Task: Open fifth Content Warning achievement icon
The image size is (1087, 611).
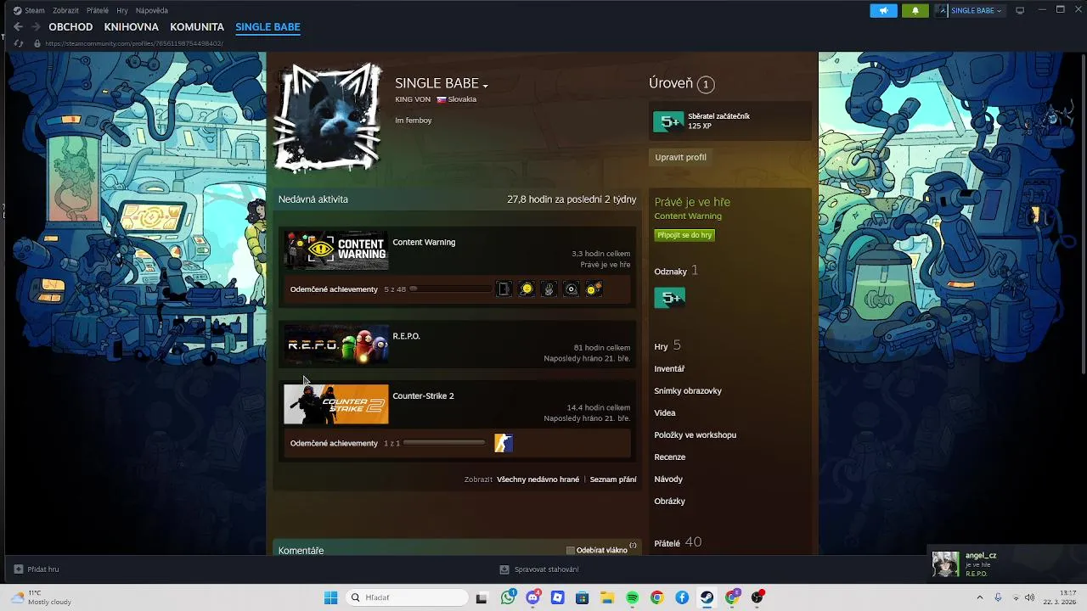Action: (594, 289)
